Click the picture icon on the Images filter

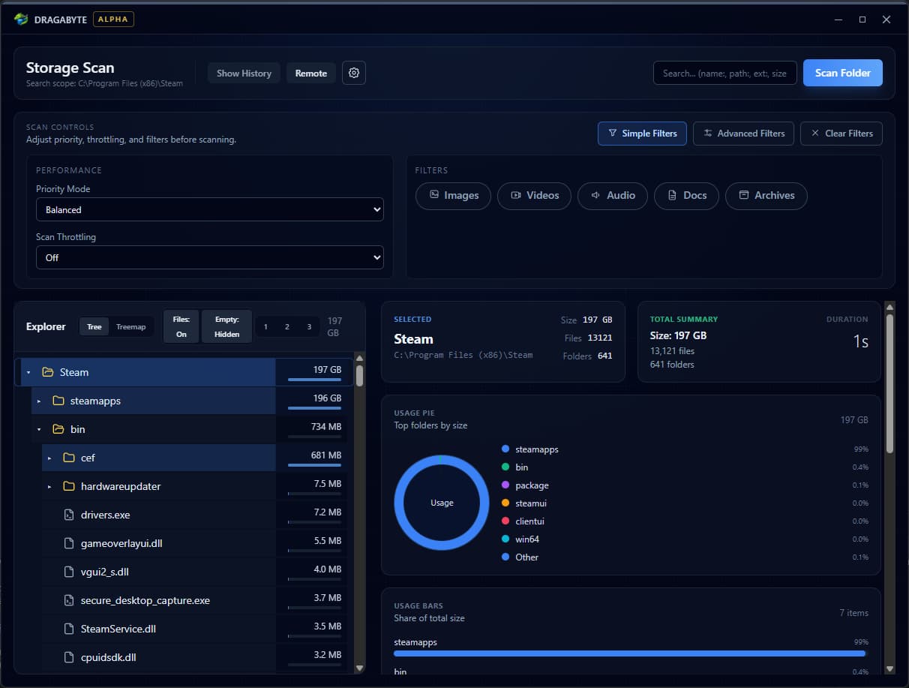[x=434, y=195]
